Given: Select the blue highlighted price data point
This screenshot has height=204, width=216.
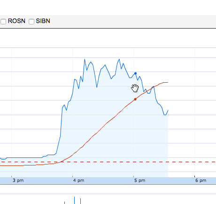Looking at the screenshot, I should 135,73.
